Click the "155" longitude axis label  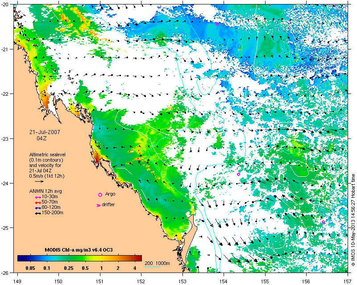pyautogui.click(x=265, y=281)
